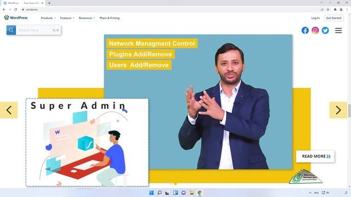Open a new browser tab with plus

pyautogui.click(x=49, y=3)
